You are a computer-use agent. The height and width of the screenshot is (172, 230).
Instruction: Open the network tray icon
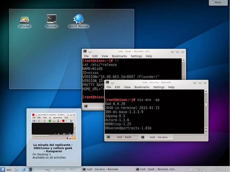204,169
